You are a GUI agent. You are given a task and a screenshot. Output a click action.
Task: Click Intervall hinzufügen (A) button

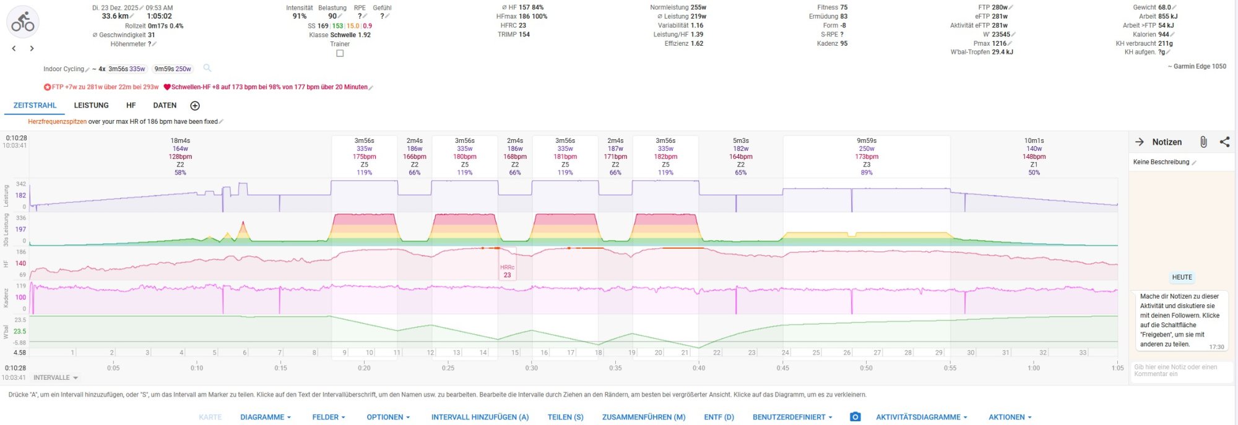[x=480, y=417]
